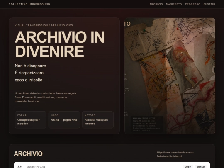Click the ARCHIVIO IN DIVENIRE headline
Screen dimensions: 224x168
(x=60, y=44)
